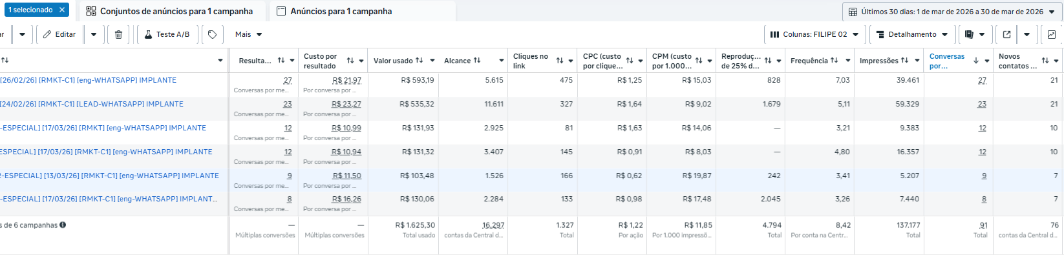Click the total Alcance value 16.297

[493, 225]
